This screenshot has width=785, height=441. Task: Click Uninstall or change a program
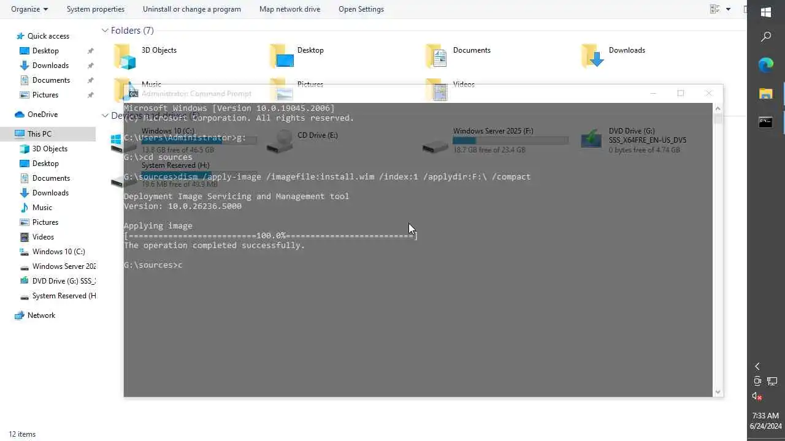point(192,9)
